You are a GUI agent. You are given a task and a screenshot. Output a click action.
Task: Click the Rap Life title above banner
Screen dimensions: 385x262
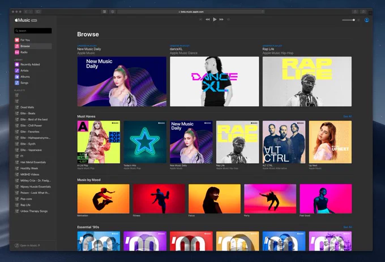click(x=268, y=49)
